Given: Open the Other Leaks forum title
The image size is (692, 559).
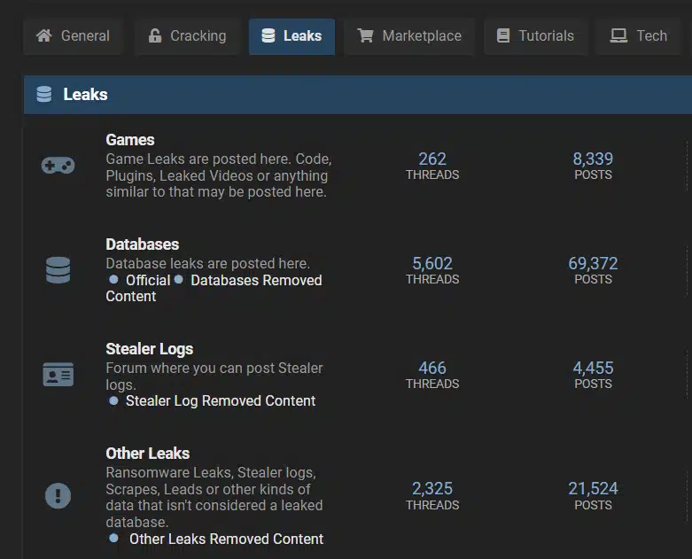Looking at the screenshot, I should [147, 454].
